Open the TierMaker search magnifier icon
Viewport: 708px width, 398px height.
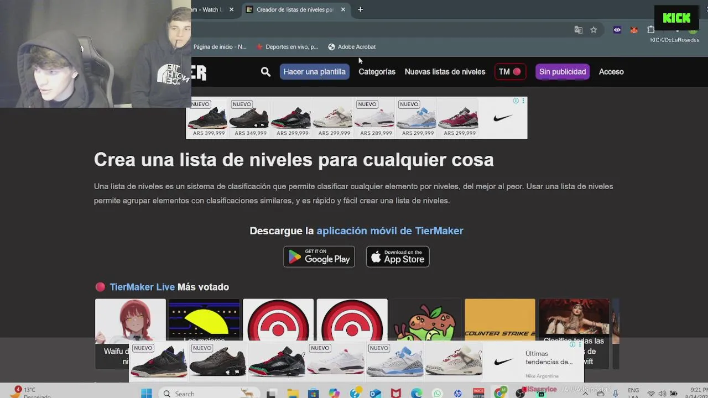(265, 72)
